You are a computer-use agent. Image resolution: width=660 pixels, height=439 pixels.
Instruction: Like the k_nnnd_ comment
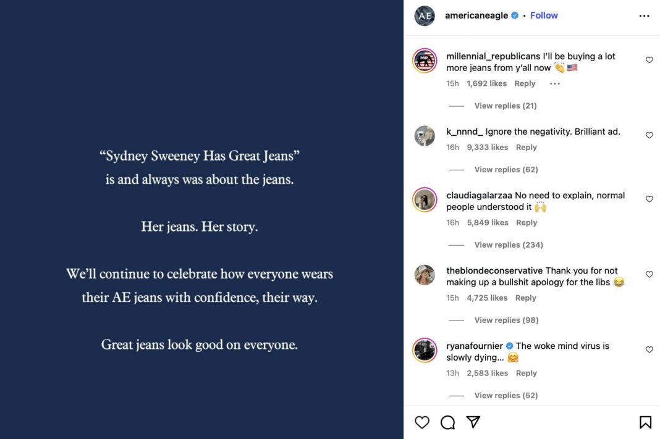pos(649,135)
